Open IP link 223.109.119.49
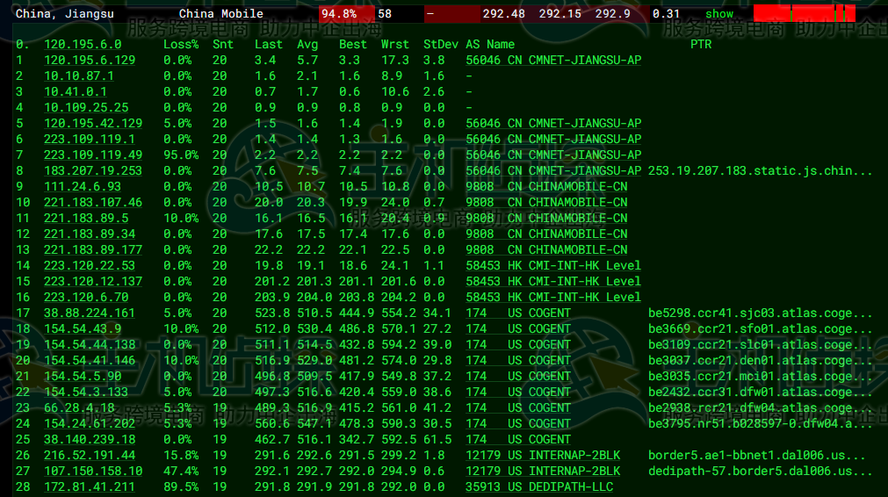Viewport: 888px width, 497px height. 93,155
